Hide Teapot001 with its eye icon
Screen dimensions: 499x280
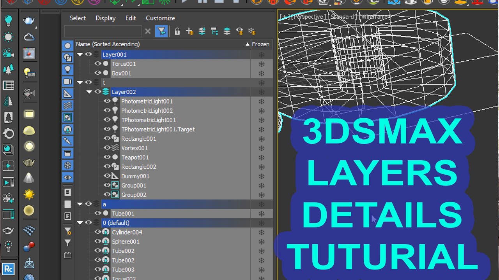click(x=107, y=157)
